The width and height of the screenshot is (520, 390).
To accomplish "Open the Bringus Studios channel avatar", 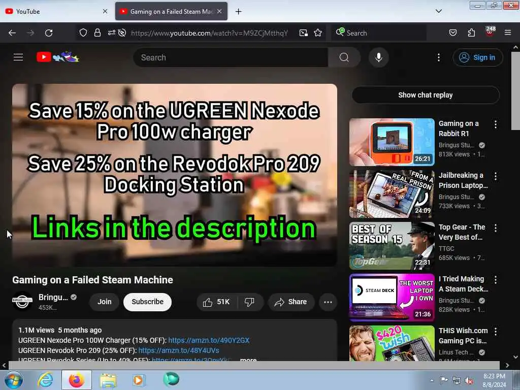I will coord(22,302).
